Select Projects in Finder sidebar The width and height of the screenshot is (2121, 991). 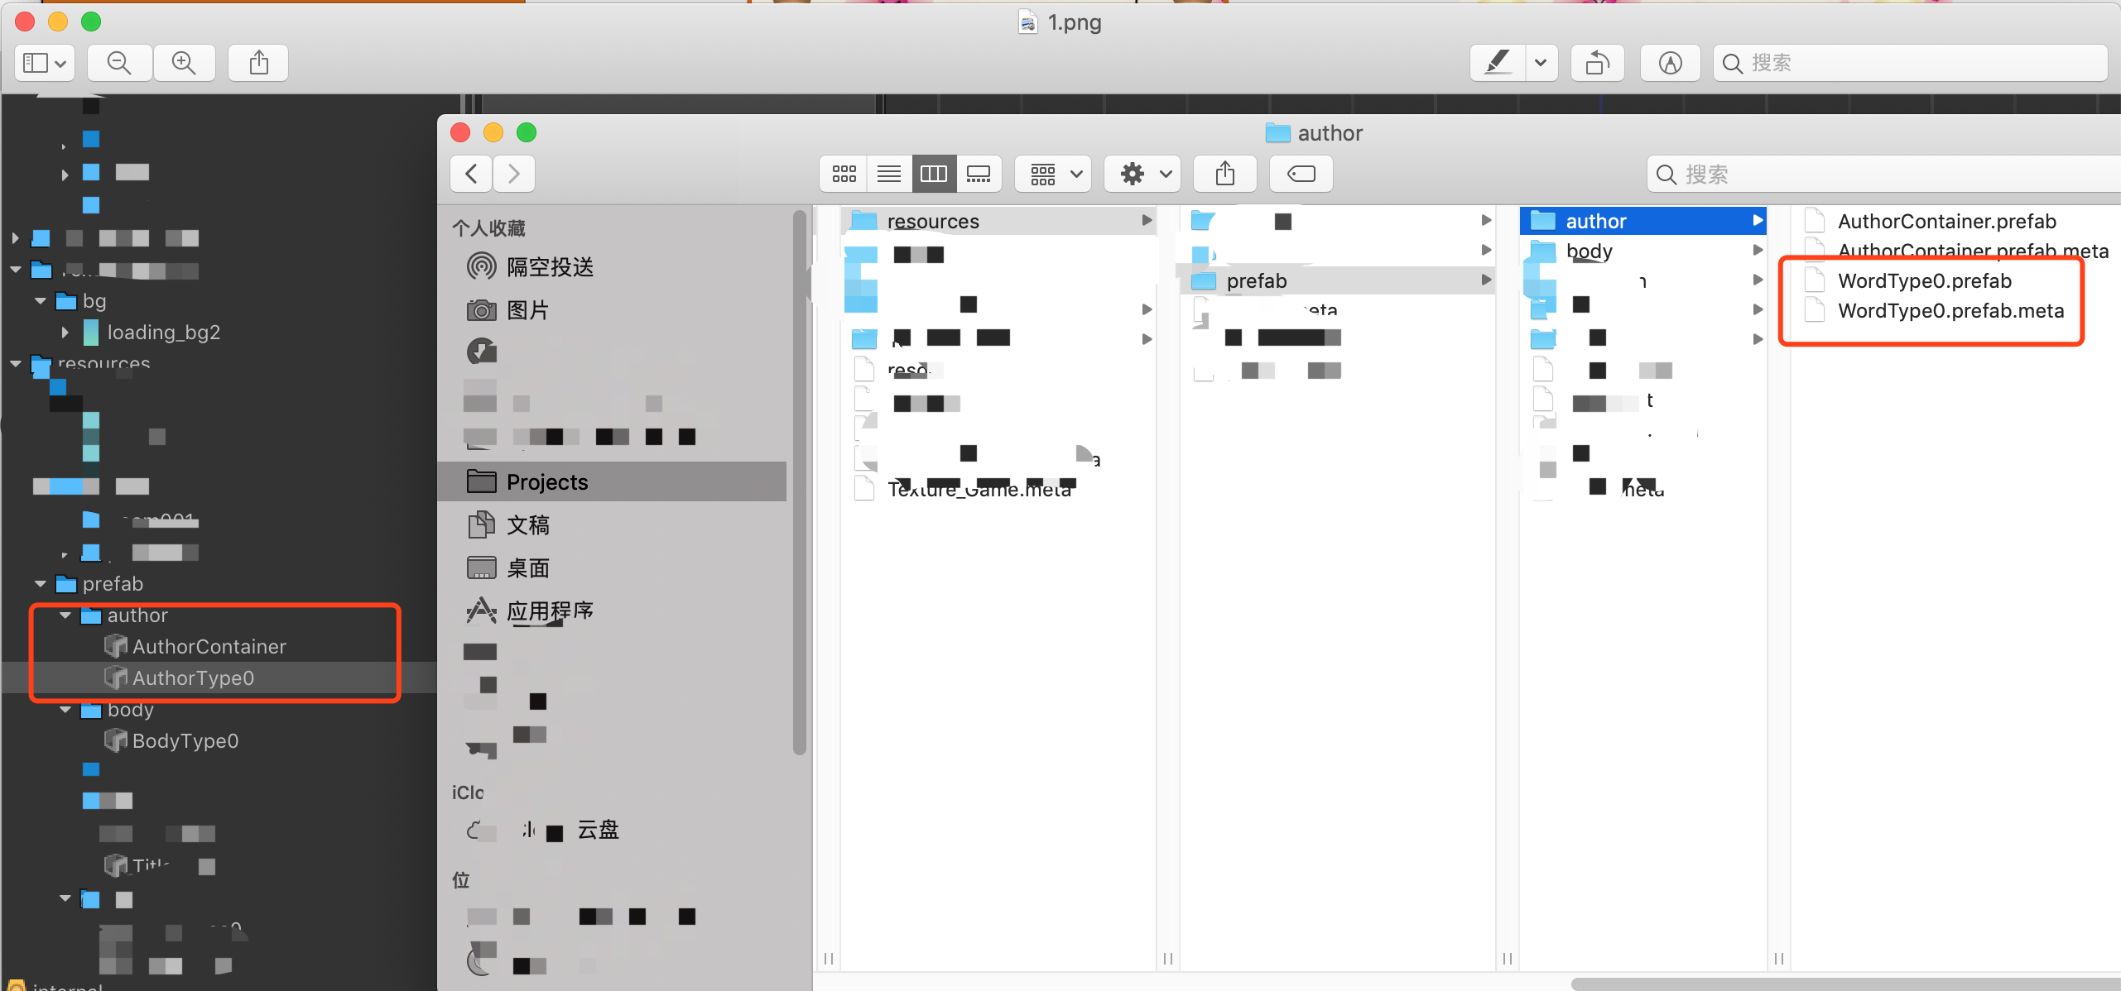(546, 482)
